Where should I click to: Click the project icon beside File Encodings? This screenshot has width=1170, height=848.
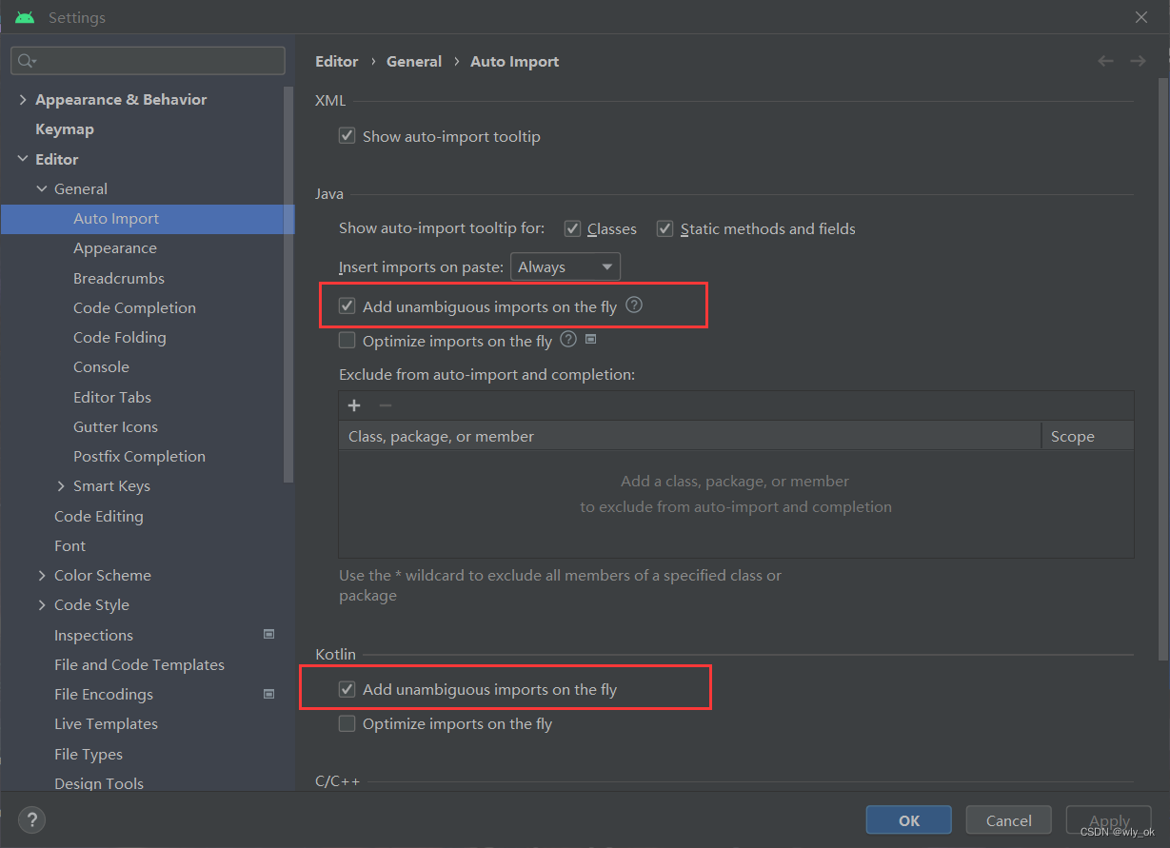pyautogui.click(x=268, y=694)
